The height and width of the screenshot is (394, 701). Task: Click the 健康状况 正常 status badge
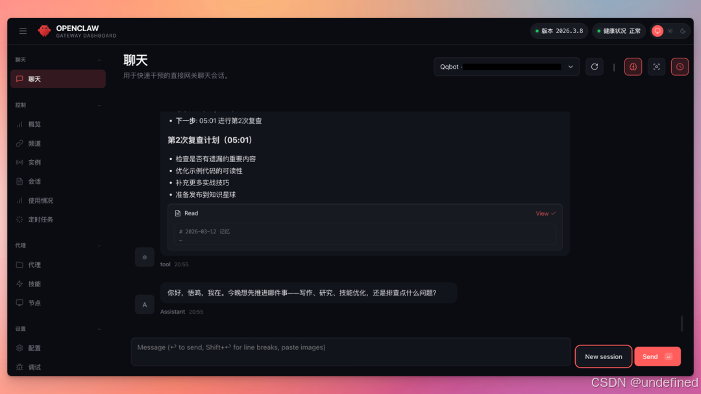(x=619, y=31)
